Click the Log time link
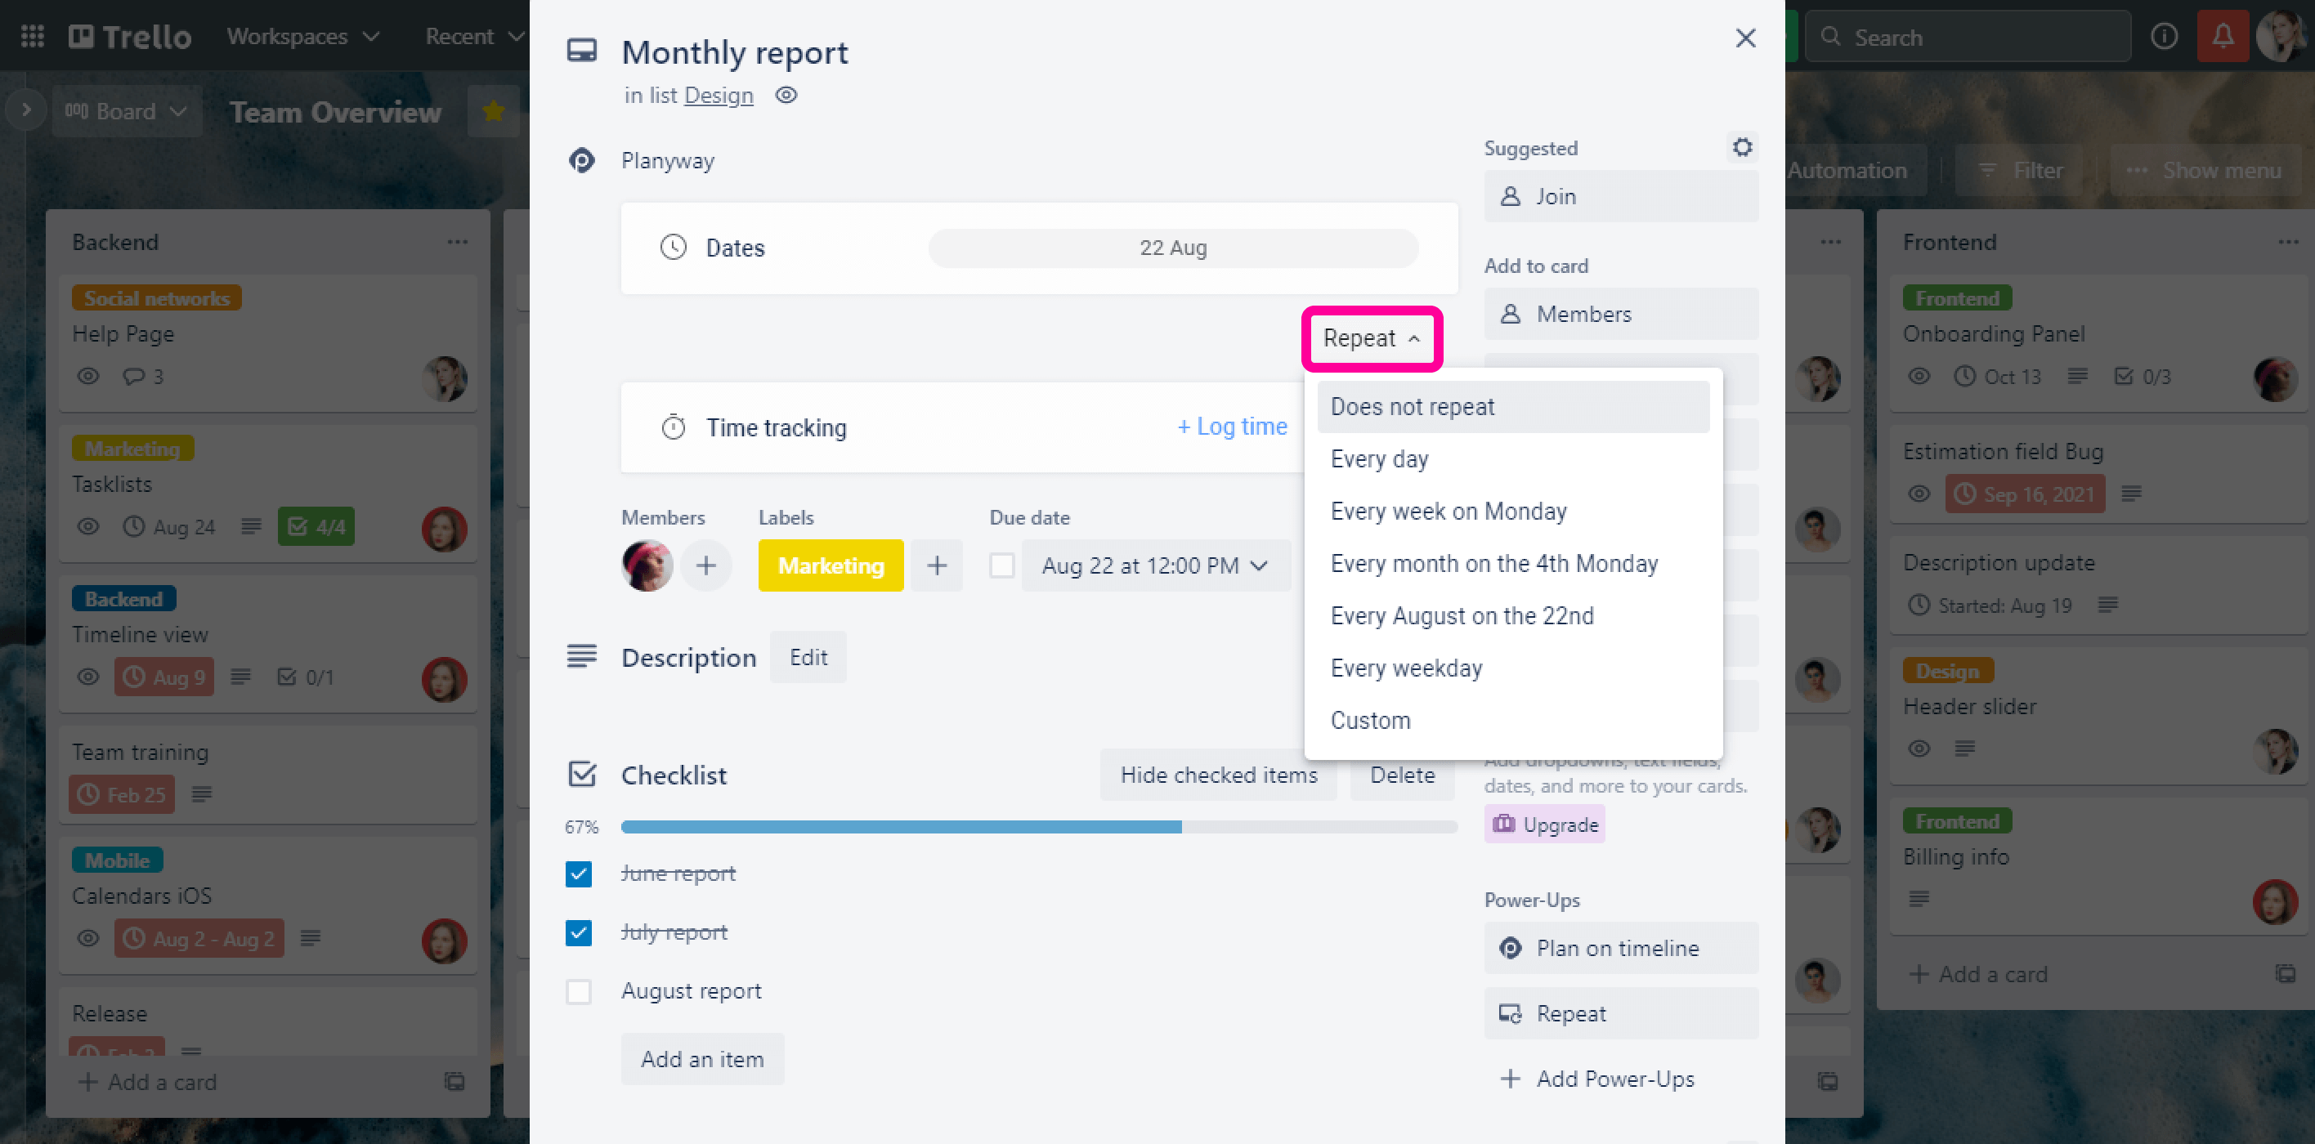The height and width of the screenshot is (1144, 2315). click(1231, 427)
